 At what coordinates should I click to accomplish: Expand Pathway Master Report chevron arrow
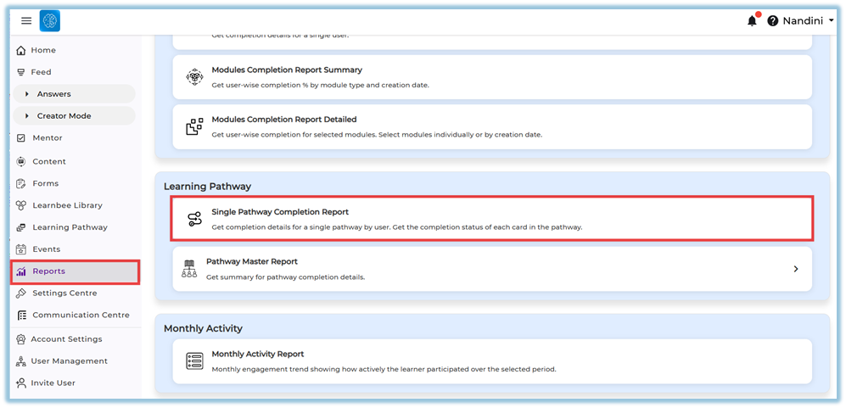[796, 269]
